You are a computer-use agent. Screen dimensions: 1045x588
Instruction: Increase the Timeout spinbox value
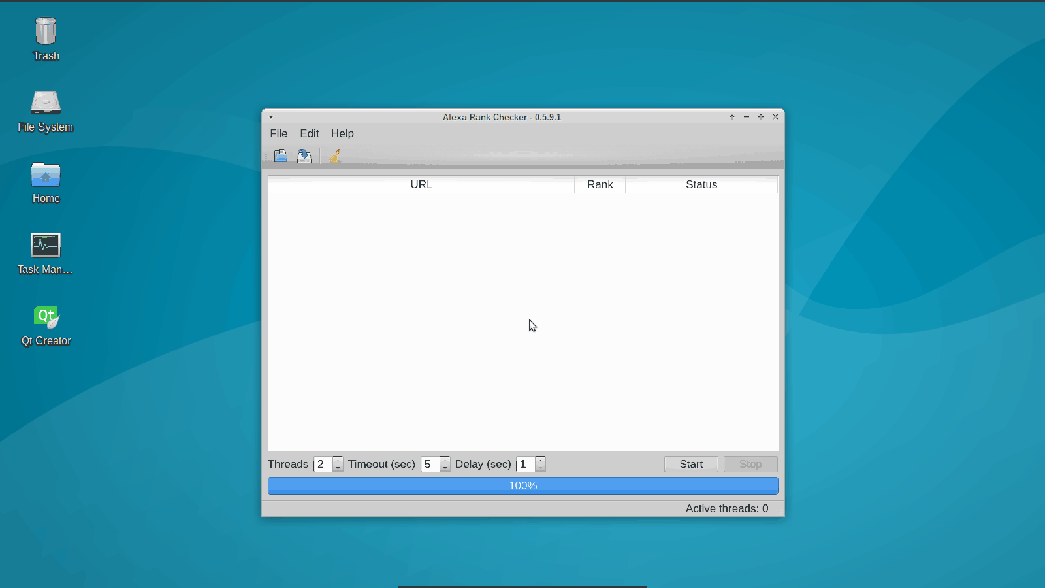[445, 461]
